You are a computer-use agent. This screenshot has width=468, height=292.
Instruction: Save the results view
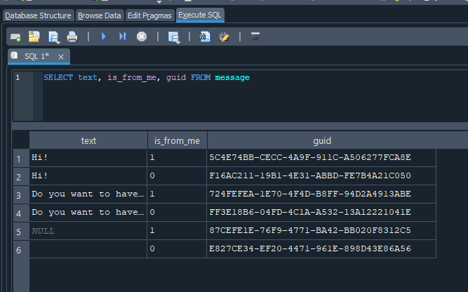click(174, 37)
